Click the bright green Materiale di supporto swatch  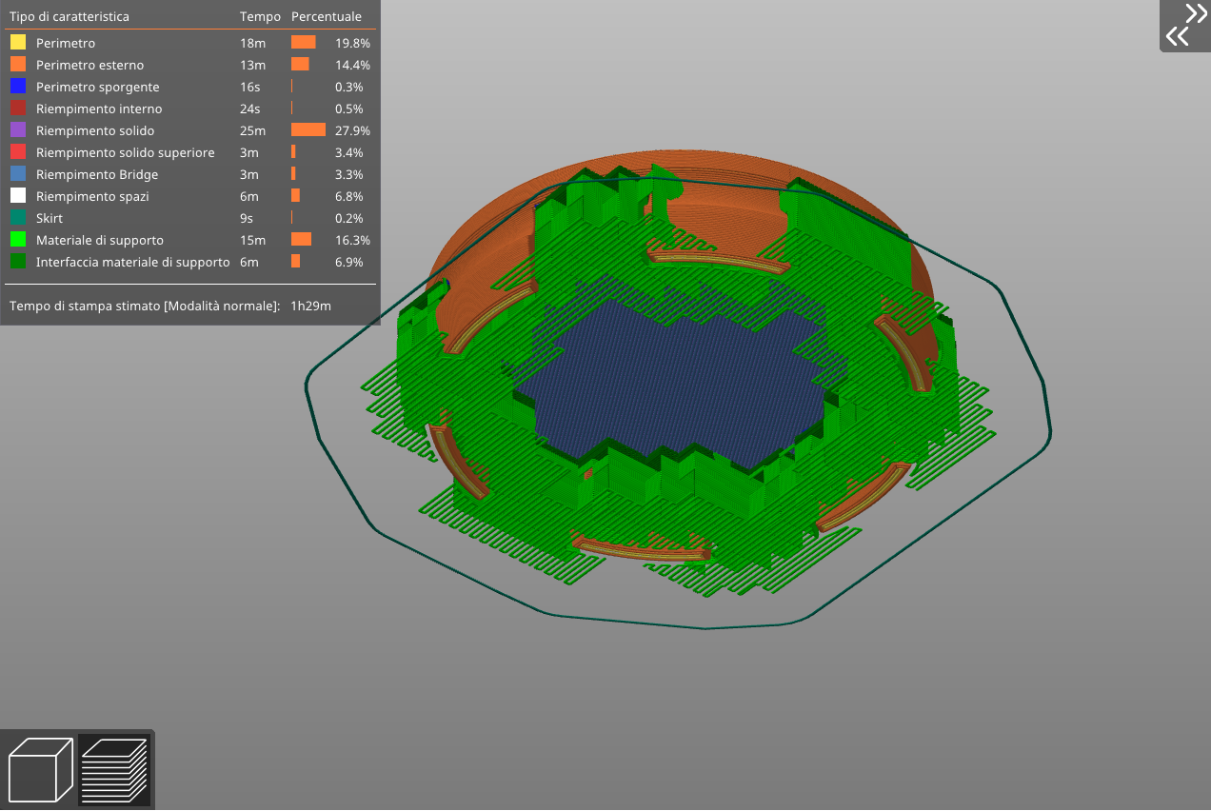coord(18,240)
